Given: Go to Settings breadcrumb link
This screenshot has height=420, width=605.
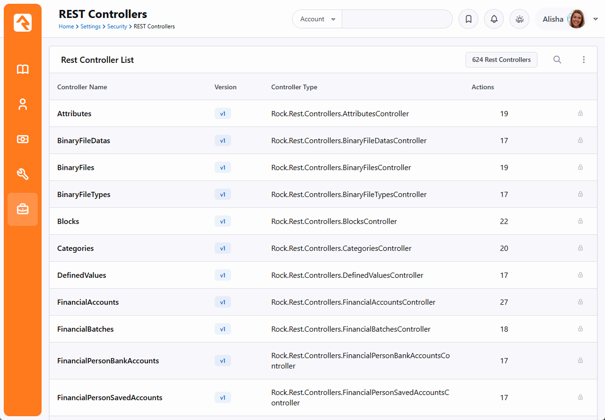Looking at the screenshot, I should (x=90, y=26).
